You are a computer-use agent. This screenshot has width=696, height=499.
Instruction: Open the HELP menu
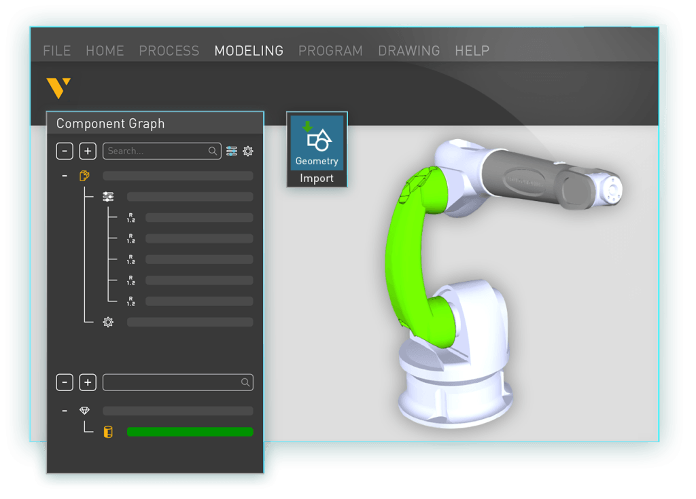click(472, 51)
